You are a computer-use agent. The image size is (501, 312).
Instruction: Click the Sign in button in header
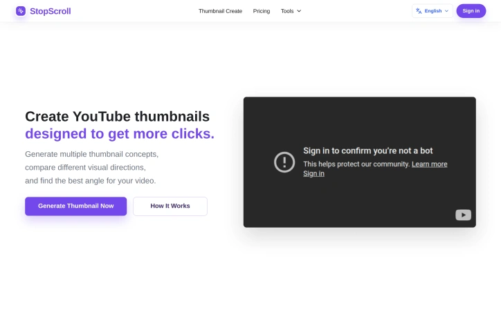coord(471,11)
